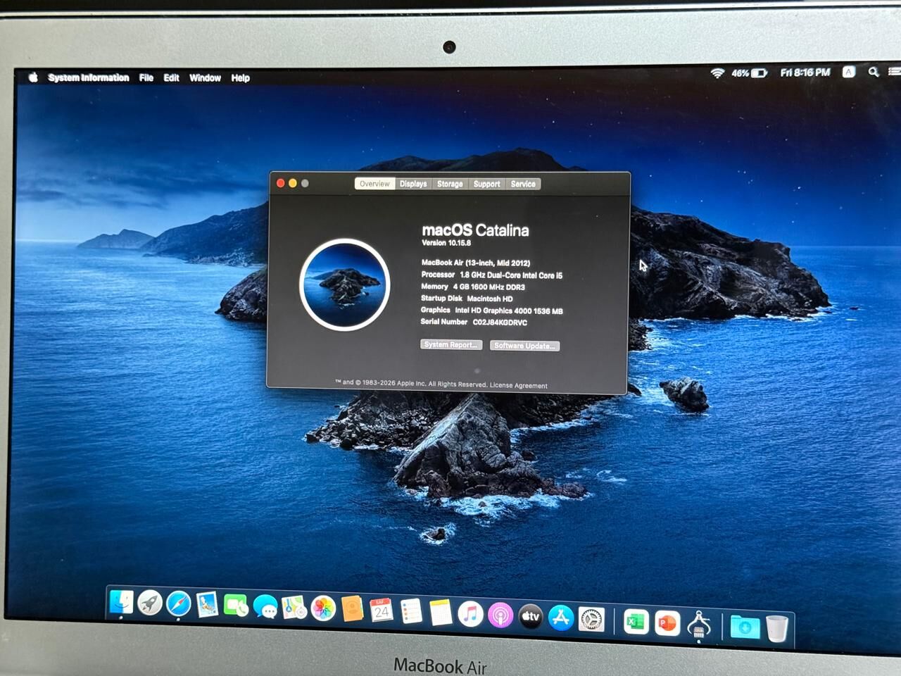
Task: Click "Intel HD Graphics 4000 1536 MB" text
Action: coord(509,311)
